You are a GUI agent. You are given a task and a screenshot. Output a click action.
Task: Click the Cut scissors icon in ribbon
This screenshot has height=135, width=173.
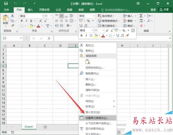(12, 16)
